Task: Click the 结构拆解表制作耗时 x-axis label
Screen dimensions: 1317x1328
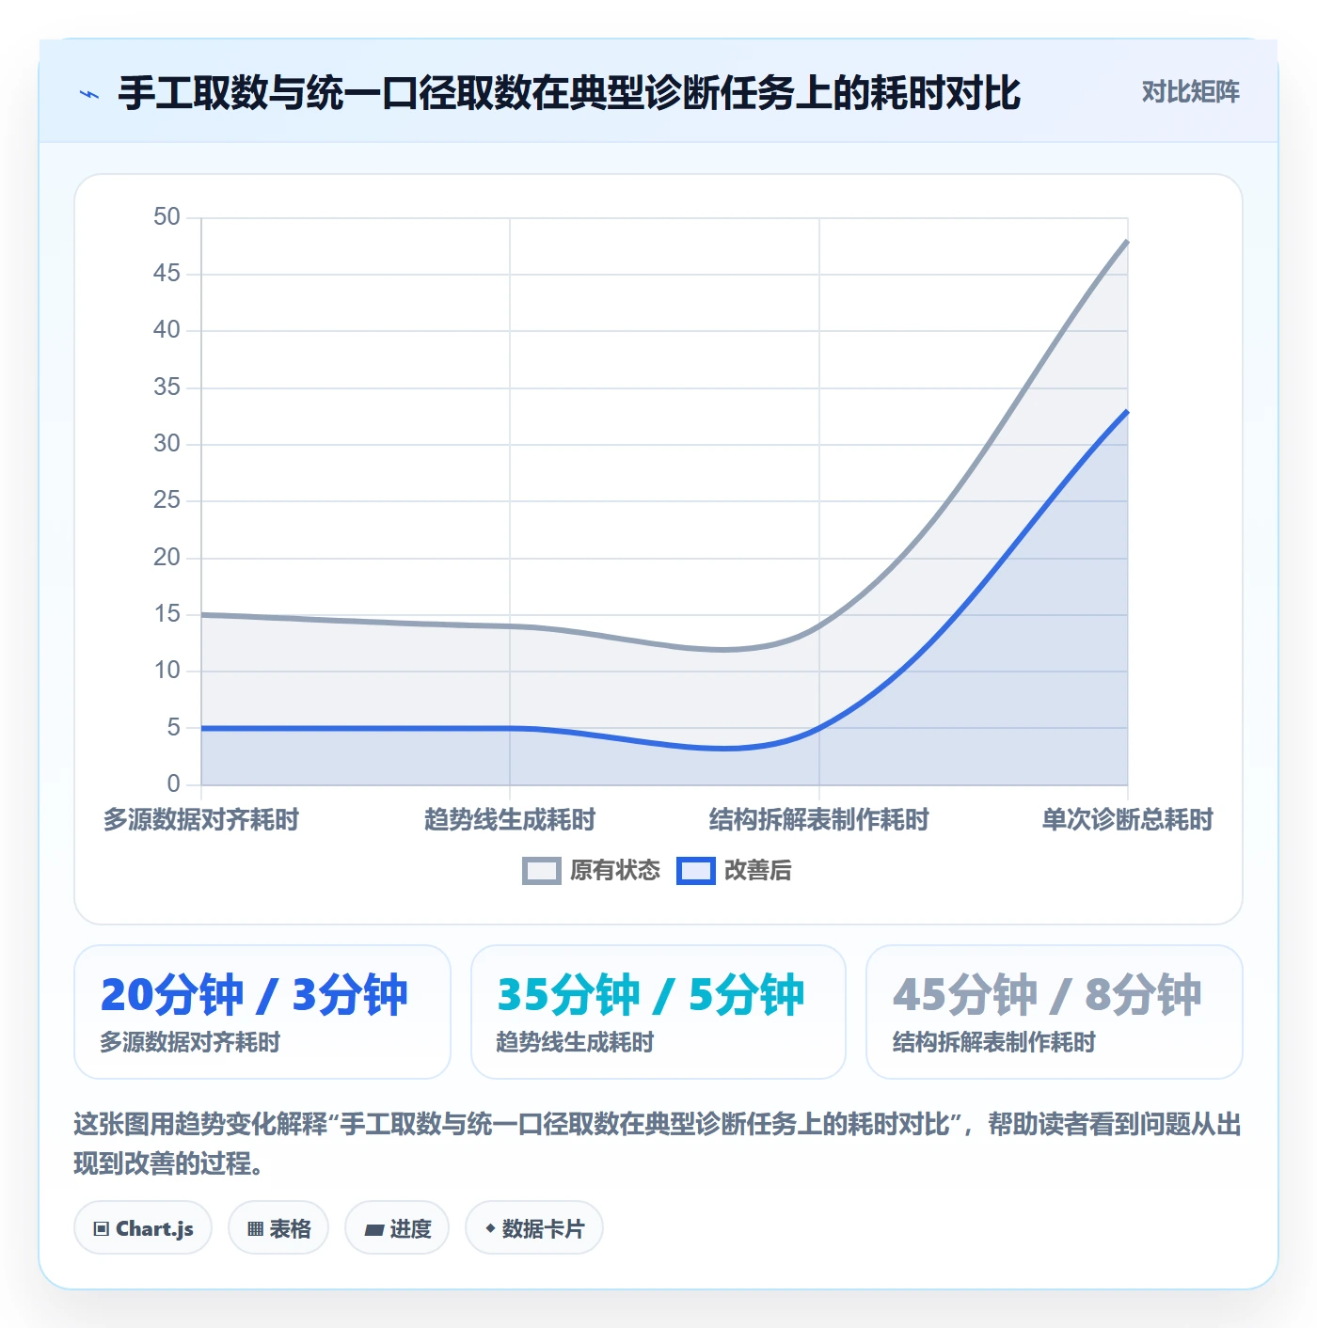Action: (818, 819)
